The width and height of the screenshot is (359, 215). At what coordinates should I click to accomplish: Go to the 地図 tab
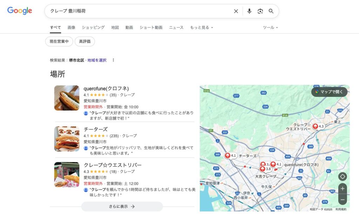click(x=115, y=27)
